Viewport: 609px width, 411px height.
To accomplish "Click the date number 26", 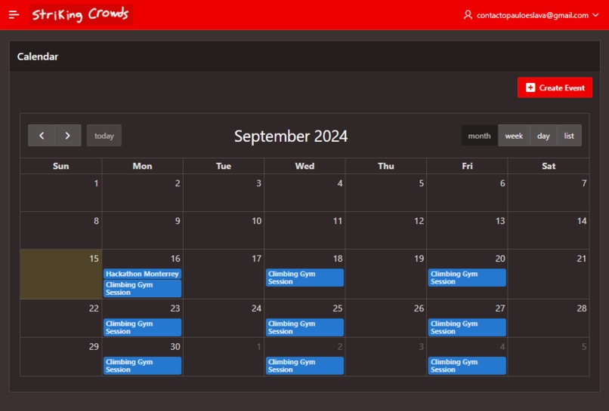I will [x=419, y=308].
